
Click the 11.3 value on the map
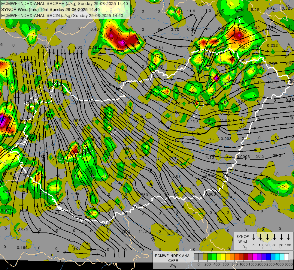pos(143,232)
